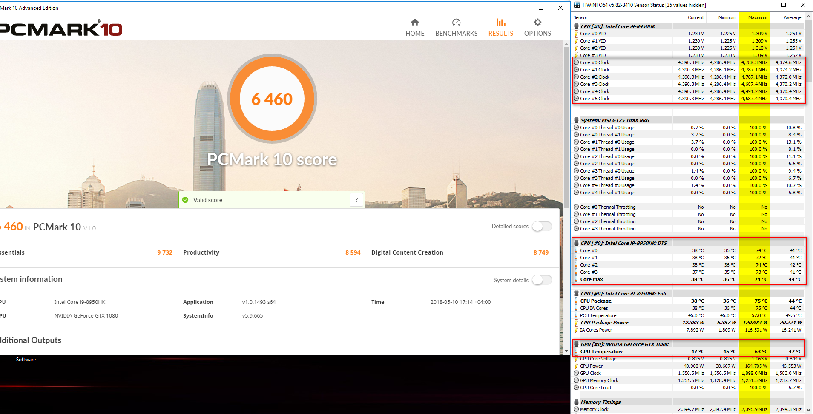Select the CPU [#0] Intel Core i9-8950HK: DTS group
The width and height of the screenshot is (813, 414).
click(688, 243)
